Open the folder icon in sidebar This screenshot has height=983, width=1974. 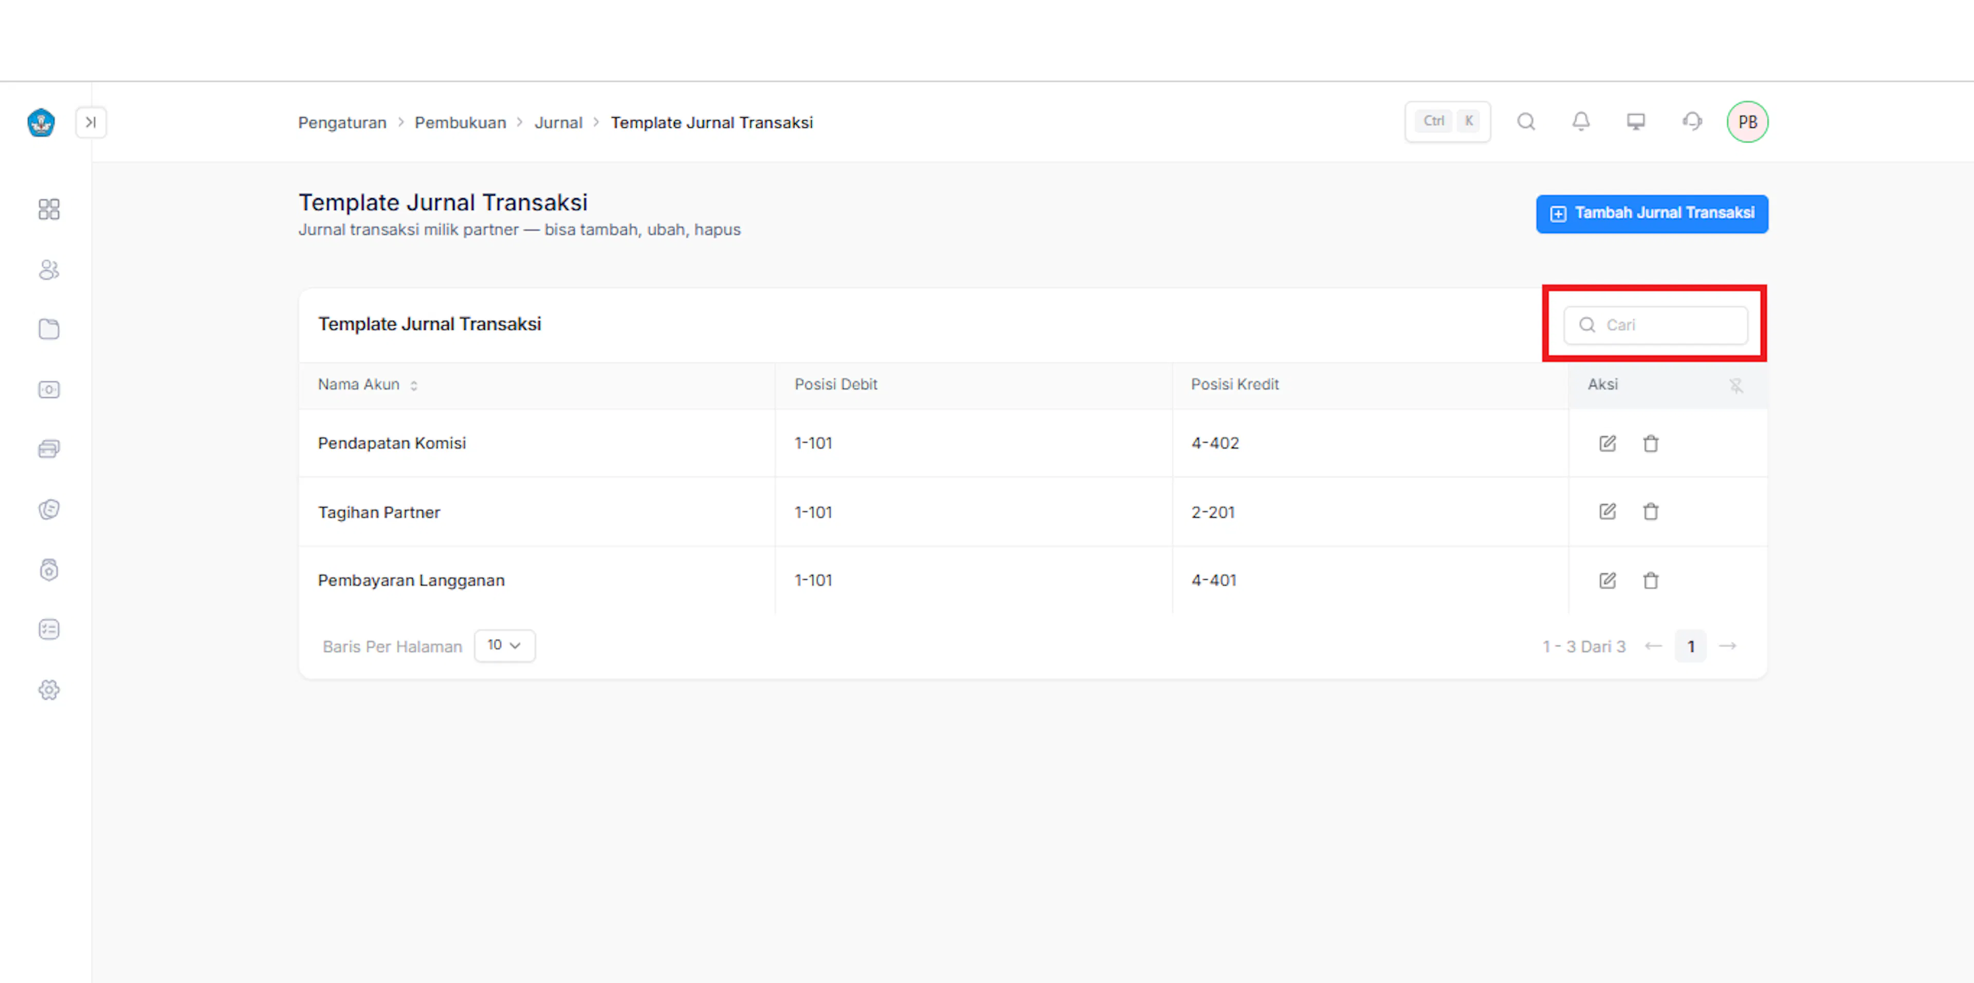tap(49, 329)
